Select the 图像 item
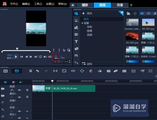This screenshot has height=120, width=157. point(89,31)
